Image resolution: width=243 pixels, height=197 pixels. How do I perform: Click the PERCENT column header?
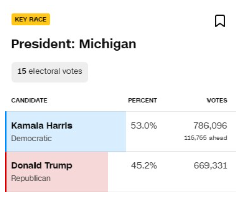tap(143, 100)
